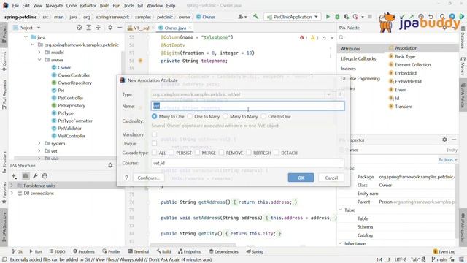Open the Project panel settings gear
Screen dimensions: 467x263
(110, 28)
